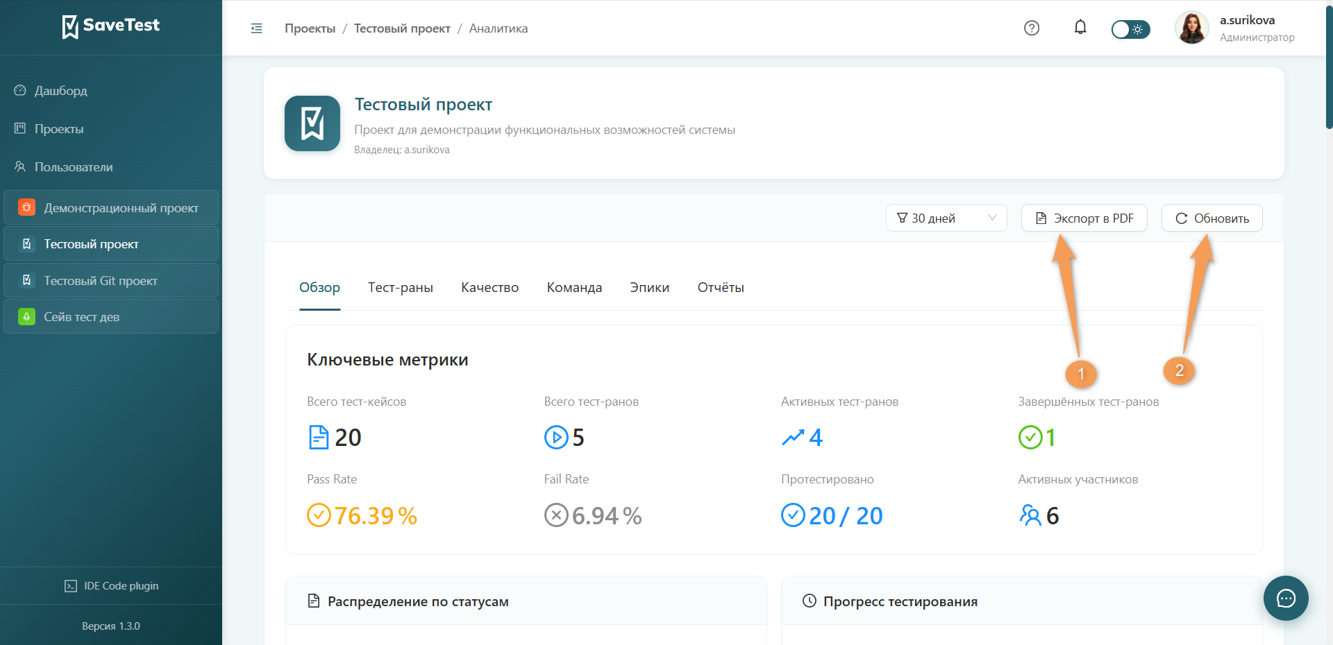
Task: Click the Пользователи people icon
Action: coord(20,166)
